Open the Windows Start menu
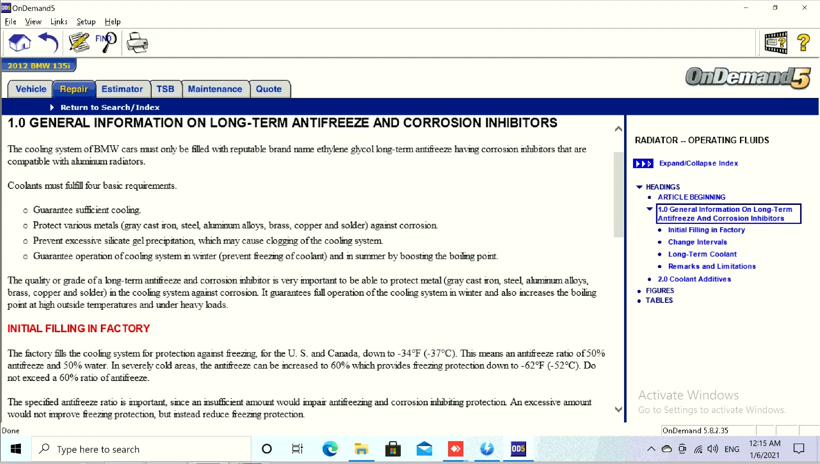Viewport: 820px width, 464px height. coord(16,449)
